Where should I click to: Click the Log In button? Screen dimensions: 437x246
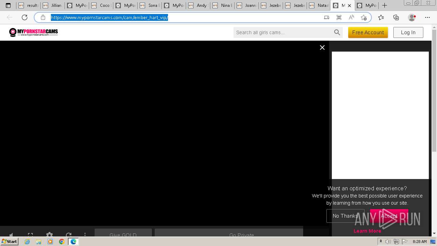[408, 32]
